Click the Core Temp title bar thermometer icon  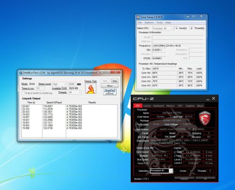(138, 17)
